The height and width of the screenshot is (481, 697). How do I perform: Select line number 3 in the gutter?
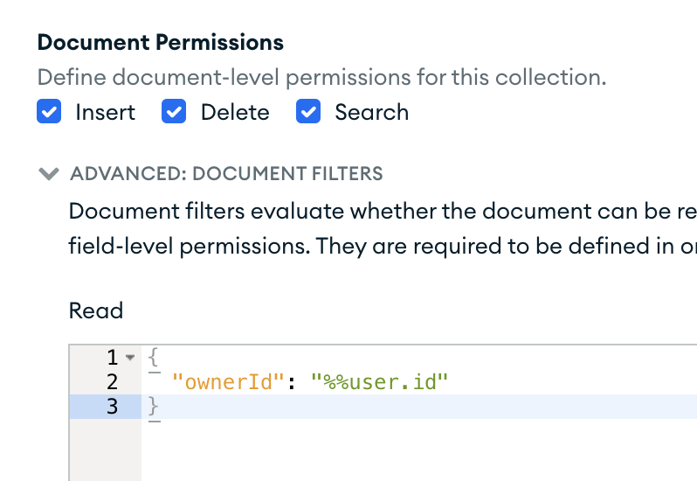pyautogui.click(x=111, y=407)
